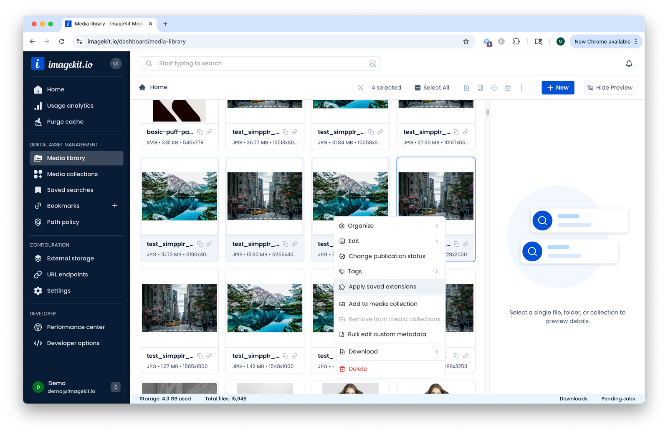Bookmark this page with Chrome's star icon

(x=466, y=41)
